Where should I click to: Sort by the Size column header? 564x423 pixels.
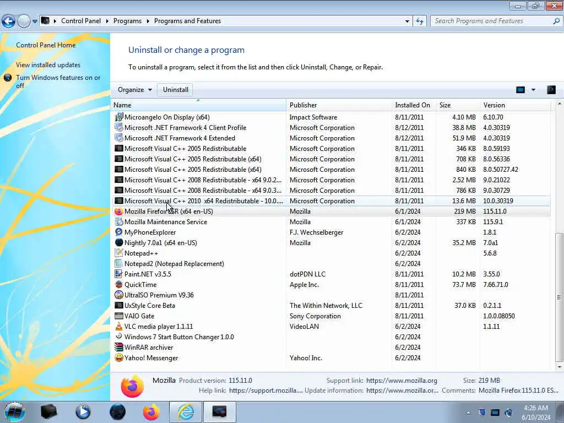(x=457, y=105)
